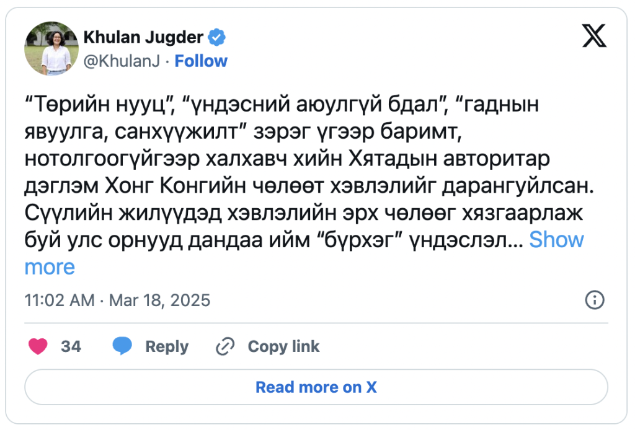This screenshot has height=430, width=635.
Task: Open the 11:02 AM time link
Action: click(x=60, y=301)
